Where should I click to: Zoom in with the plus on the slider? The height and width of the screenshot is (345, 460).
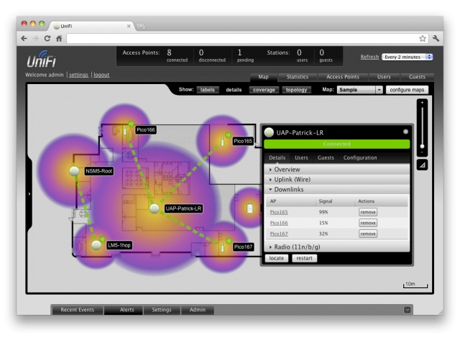tap(422, 103)
